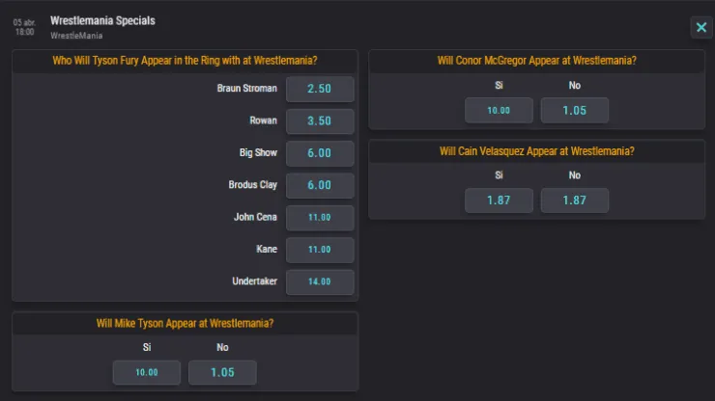
Task: Choose Brodus Clay odds 6.00
Action: coord(320,185)
